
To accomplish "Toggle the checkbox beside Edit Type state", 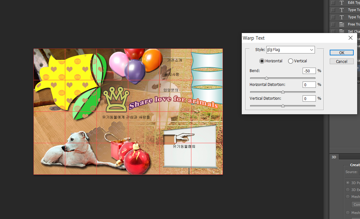I will coord(333,3).
